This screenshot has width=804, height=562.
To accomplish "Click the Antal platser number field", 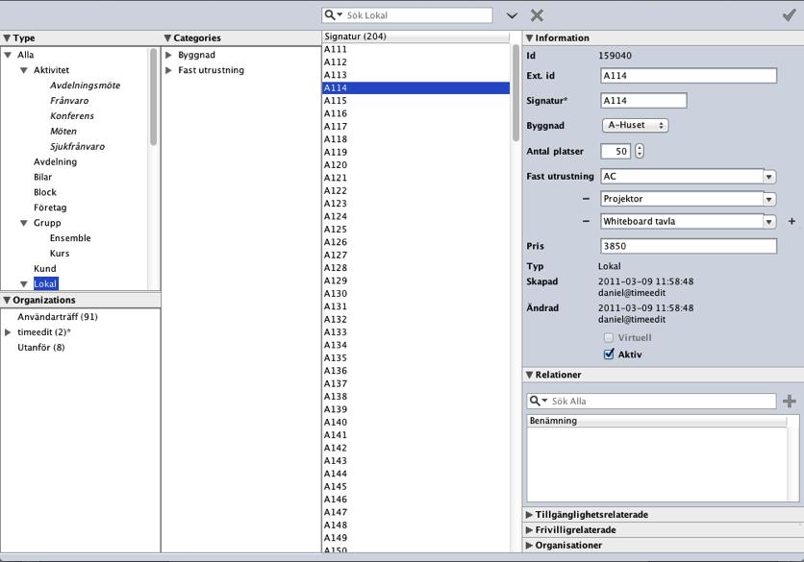I will pyautogui.click(x=616, y=151).
